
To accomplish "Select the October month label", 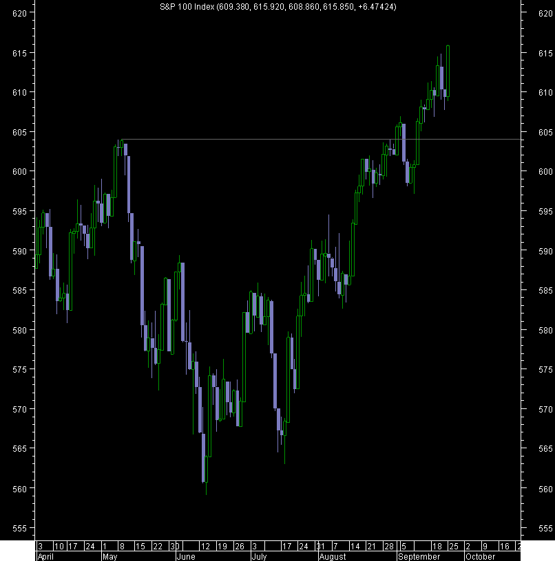I will click(x=480, y=557).
